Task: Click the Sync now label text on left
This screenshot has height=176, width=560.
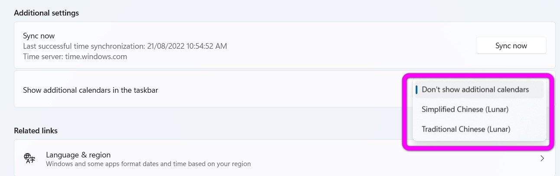Action: 39,36
